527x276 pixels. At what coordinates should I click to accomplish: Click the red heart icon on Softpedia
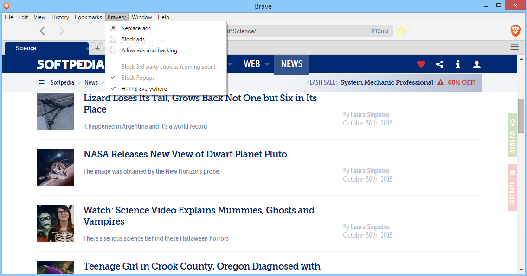pyautogui.click(x=421, y=64)
